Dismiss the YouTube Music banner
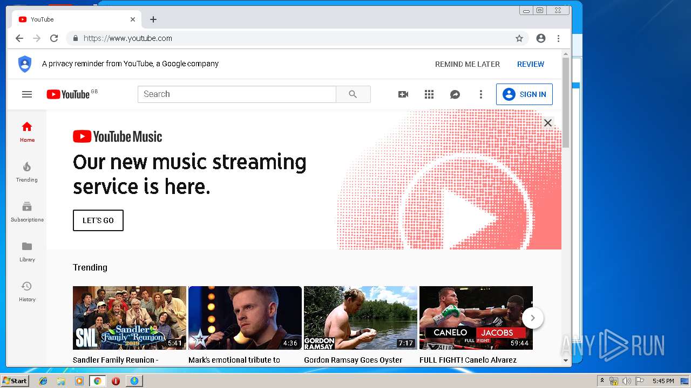The width and height of the screenshot is (691, 388). tap(548, 123)
